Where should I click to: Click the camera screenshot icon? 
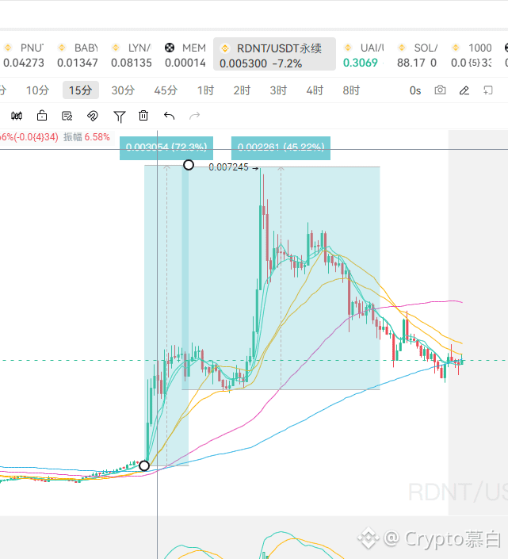[x=441, y=90]
